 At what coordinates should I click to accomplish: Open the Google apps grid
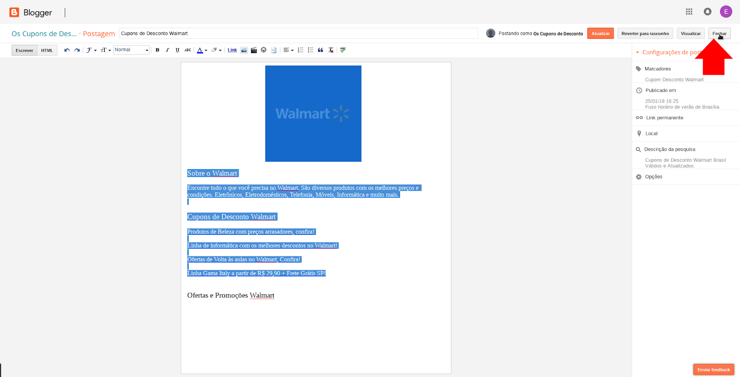pyautogui.click(x=689, y=12)
